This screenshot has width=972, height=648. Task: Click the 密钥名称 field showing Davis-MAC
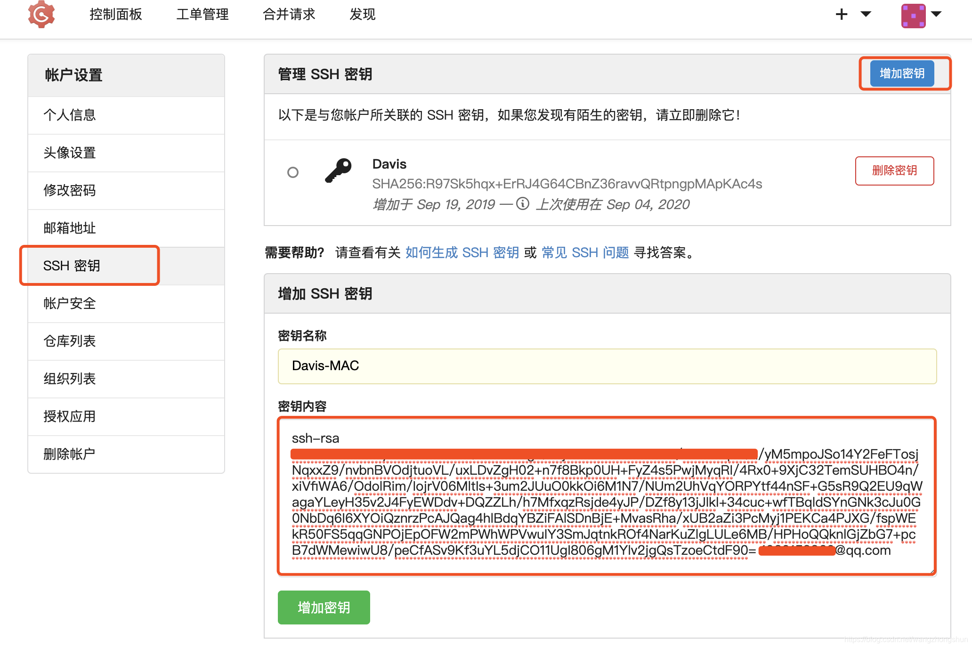pyautogui.click(x=607, y=366)
